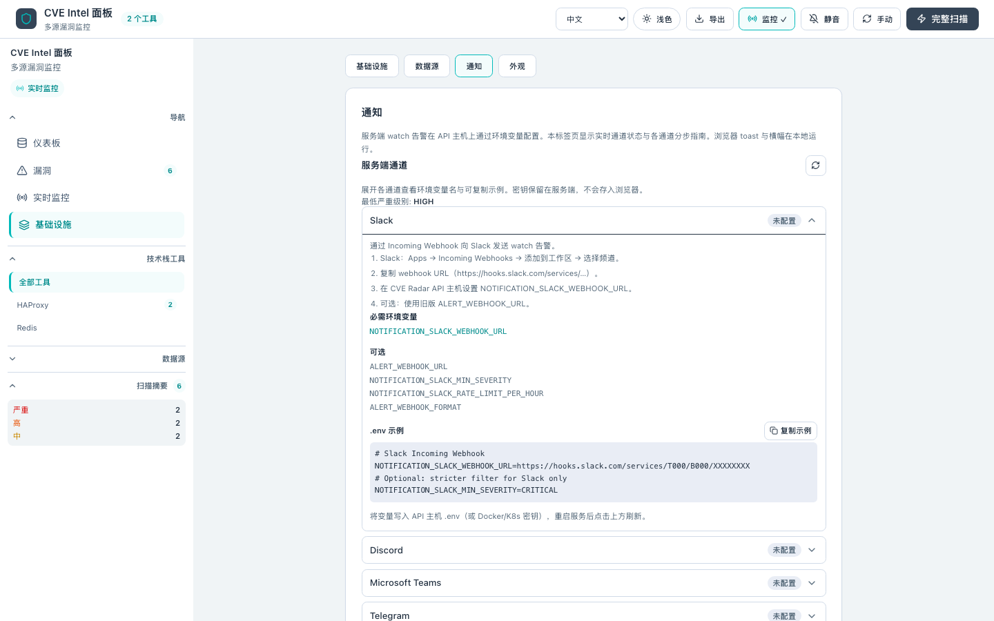Click the 导出 export button
994x621 pixels.
(710, 19)
